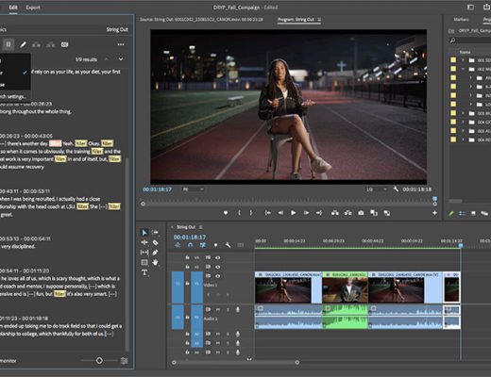Activate the Pen tool

coord(155,253)
